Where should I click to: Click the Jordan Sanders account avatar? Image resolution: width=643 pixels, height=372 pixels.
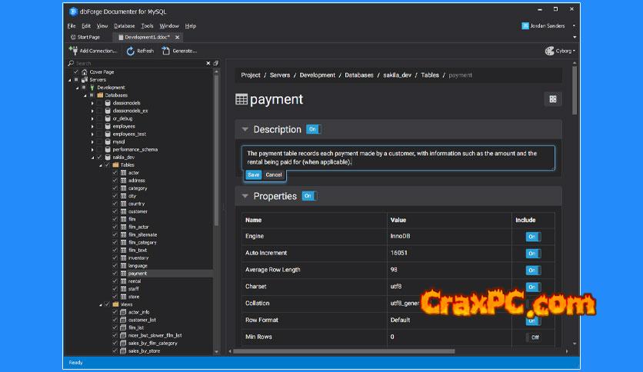click(525, 25)
